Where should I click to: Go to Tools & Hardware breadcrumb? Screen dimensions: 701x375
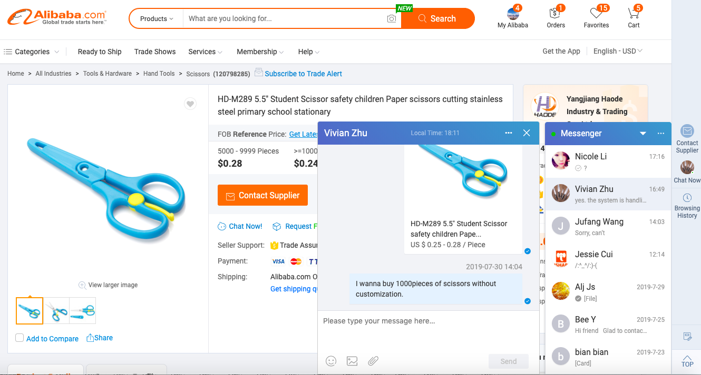(108, 74)
